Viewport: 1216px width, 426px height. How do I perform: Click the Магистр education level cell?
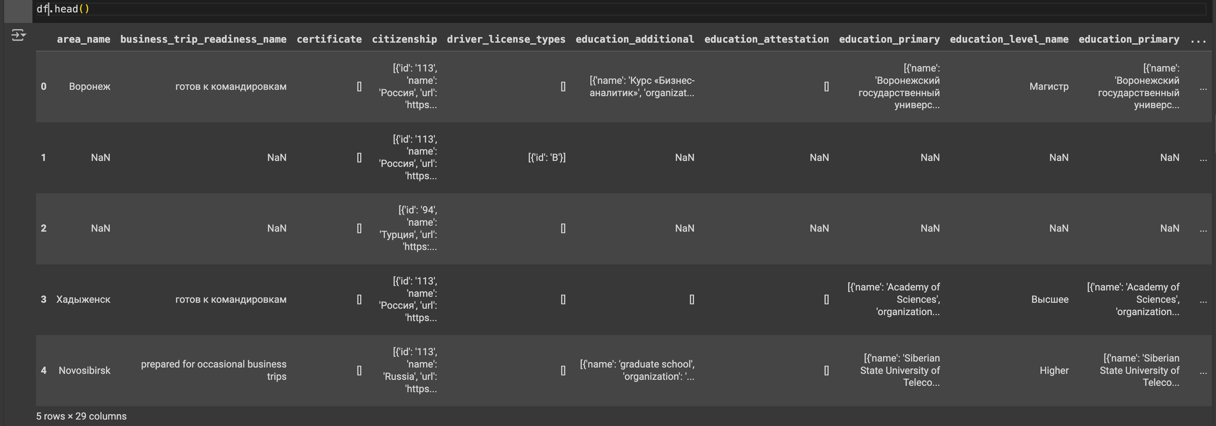[1048, 86]
